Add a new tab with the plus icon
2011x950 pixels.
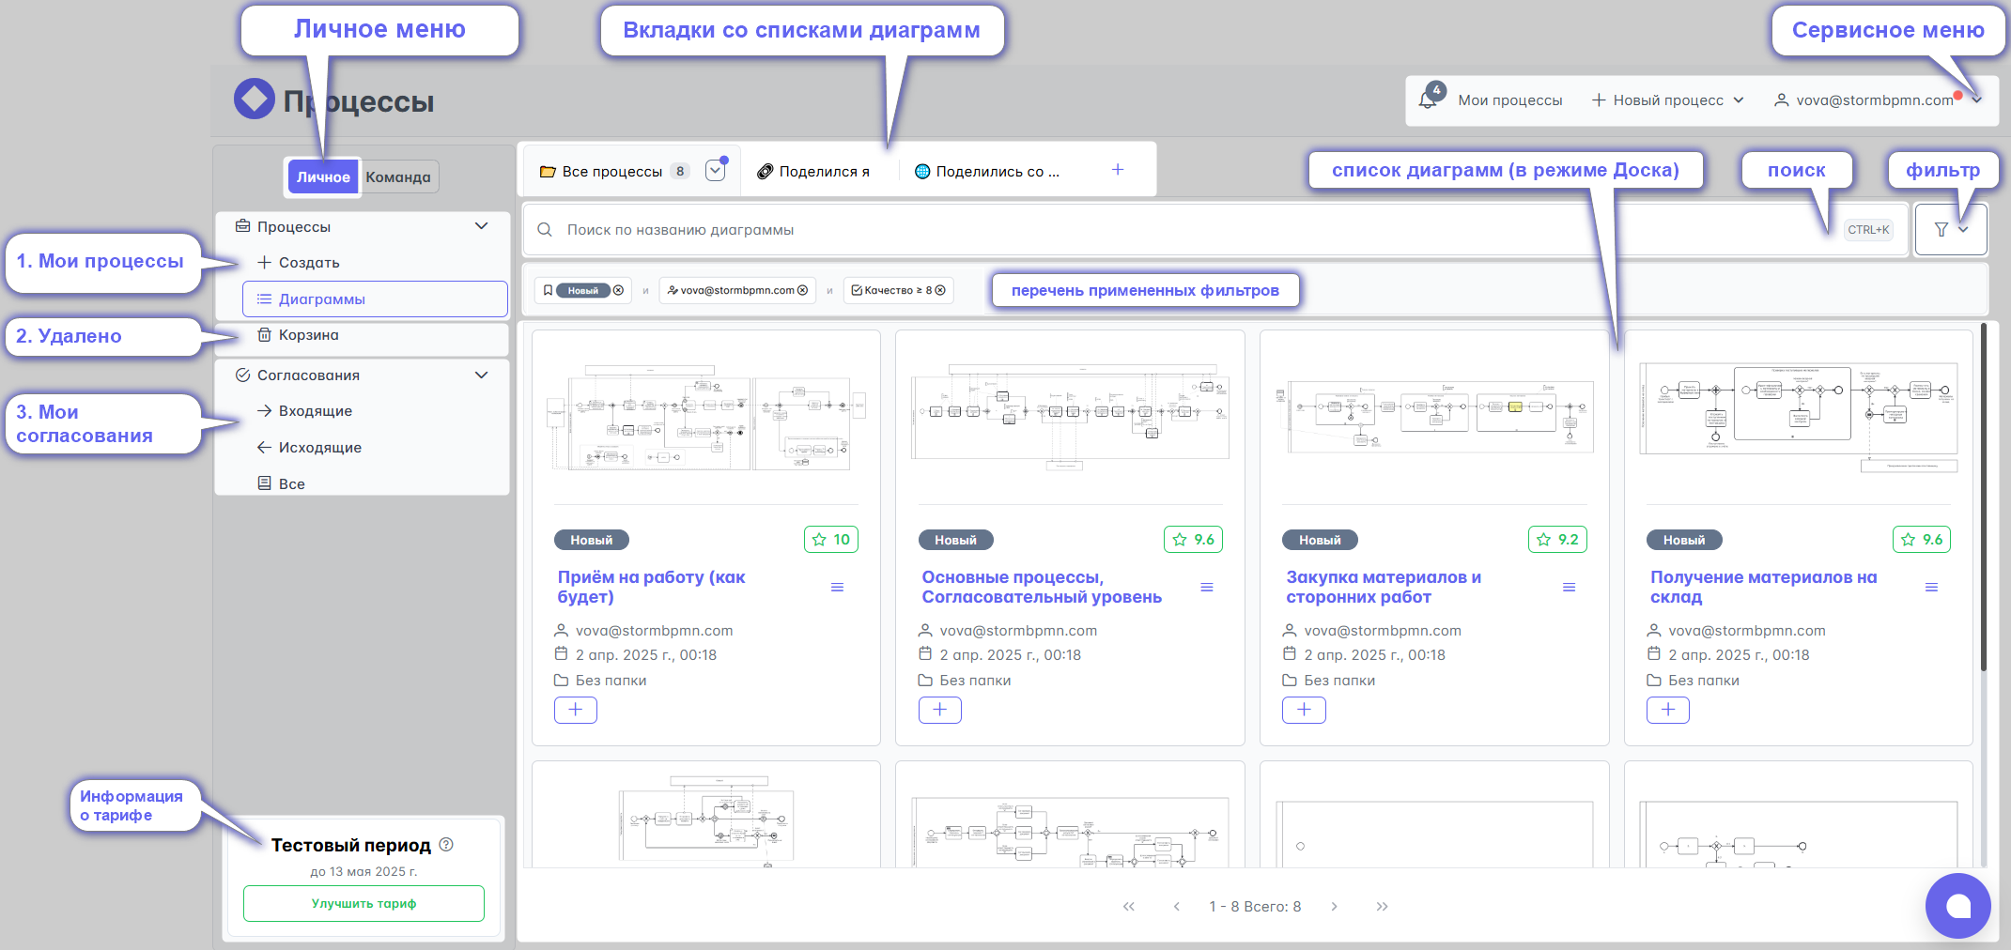[x=1118, y=170]
